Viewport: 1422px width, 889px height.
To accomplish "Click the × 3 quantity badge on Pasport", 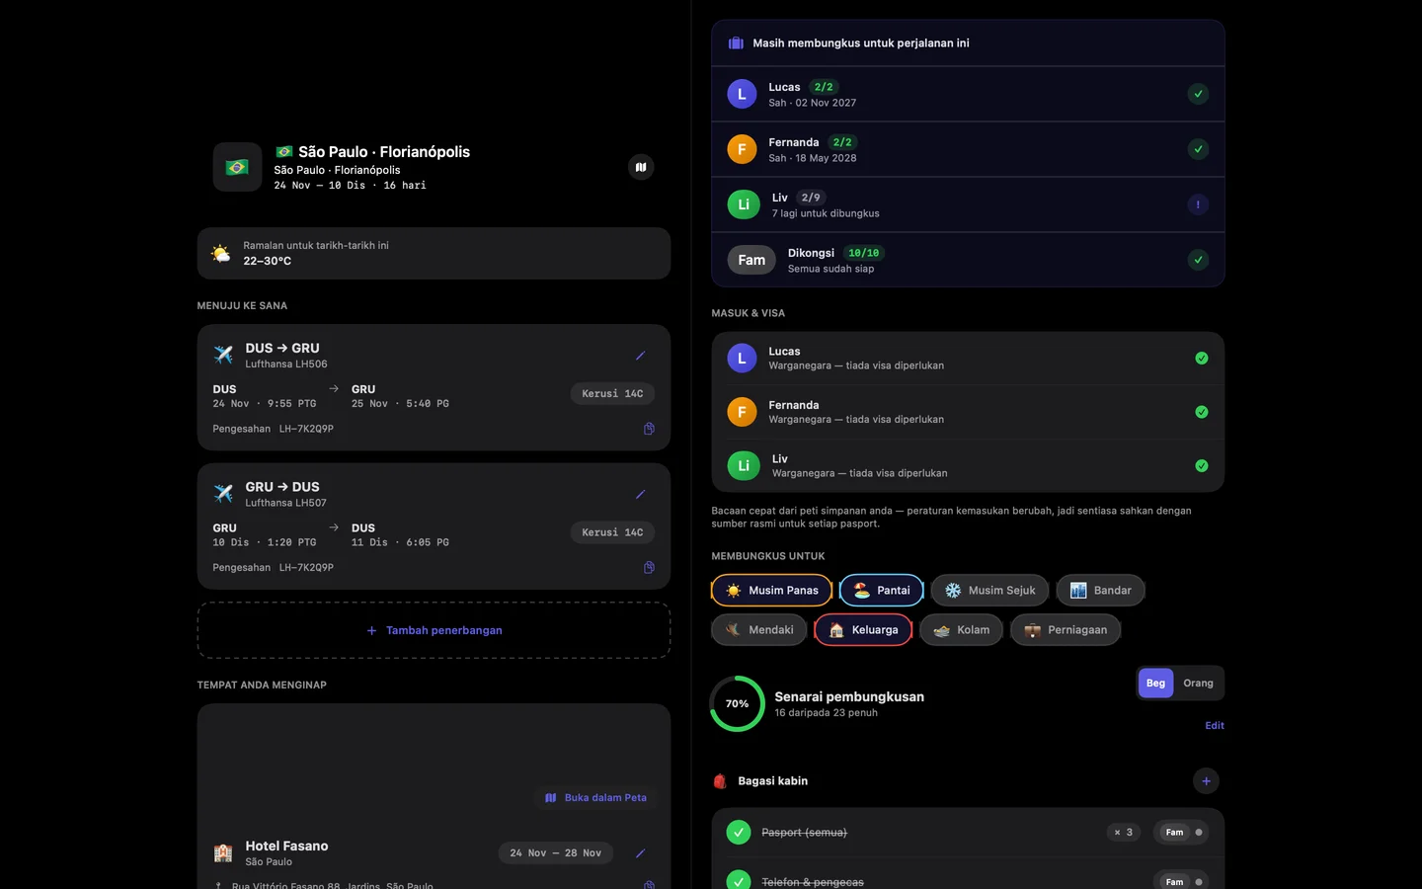I will 1124,833.
